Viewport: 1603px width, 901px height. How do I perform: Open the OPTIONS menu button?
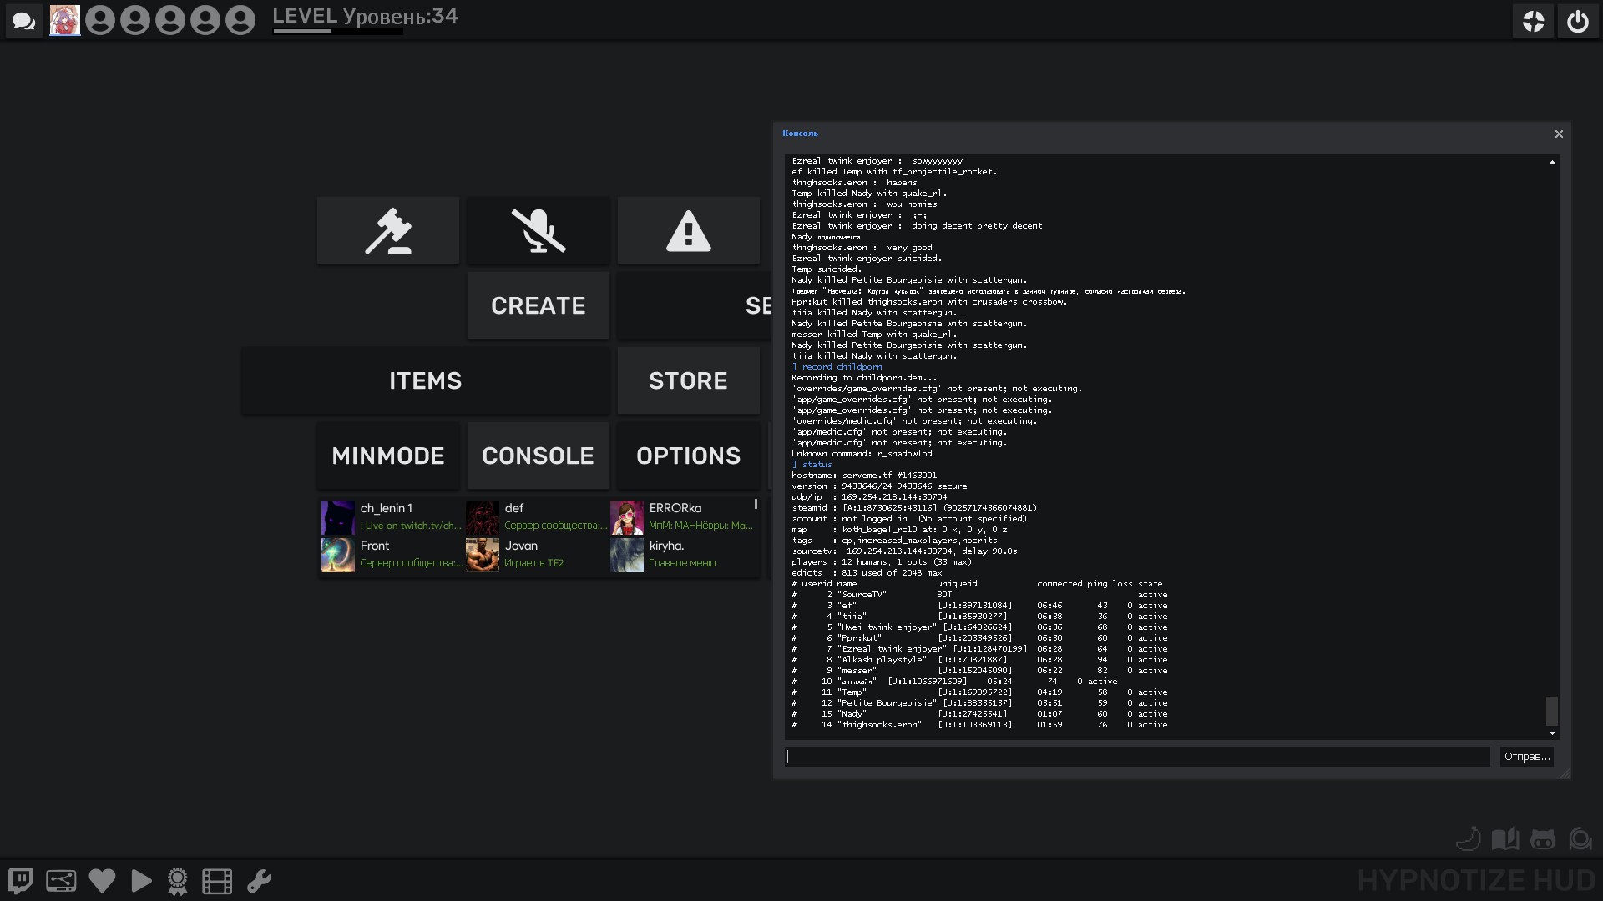coord(688,456)
